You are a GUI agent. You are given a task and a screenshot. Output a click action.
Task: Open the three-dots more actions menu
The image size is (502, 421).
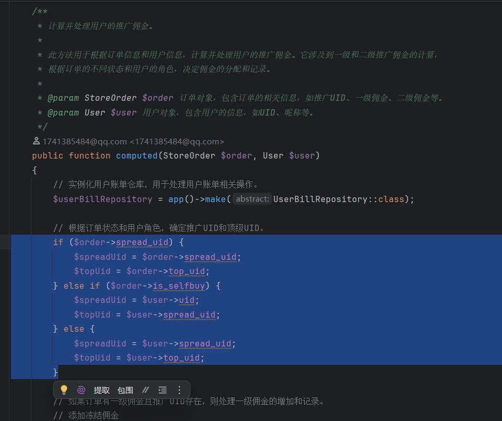click(x=179, y=390)
